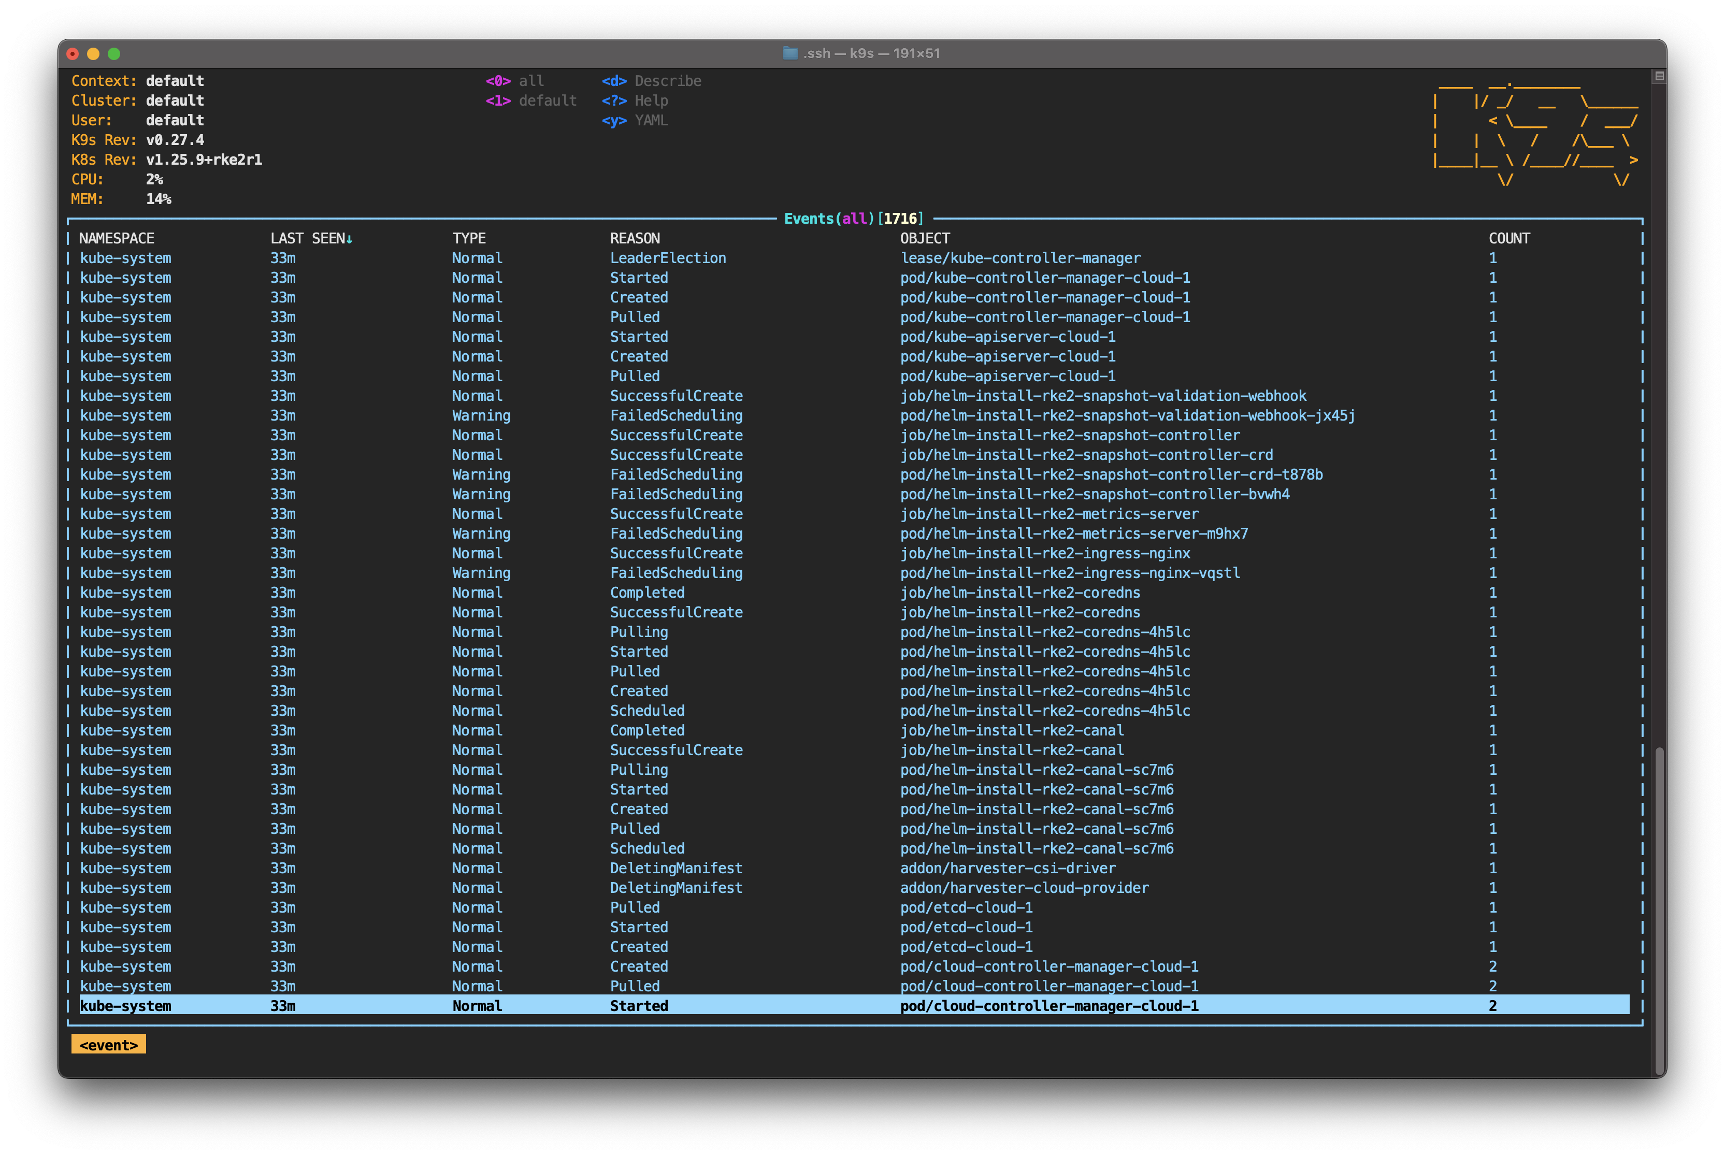The image size is (1725, 1155).
Task: Click the terminal scrollbar thumb
Action: (x=1658, y=912)
